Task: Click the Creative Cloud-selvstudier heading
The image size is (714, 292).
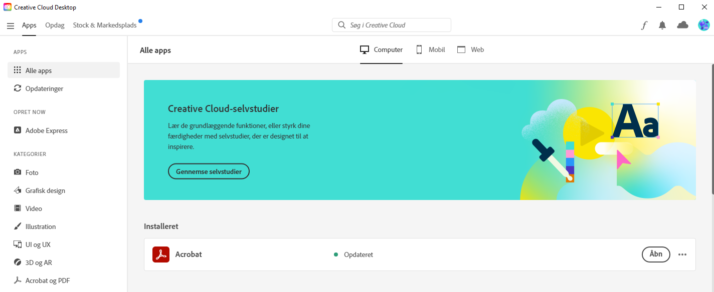Action: 223,109
